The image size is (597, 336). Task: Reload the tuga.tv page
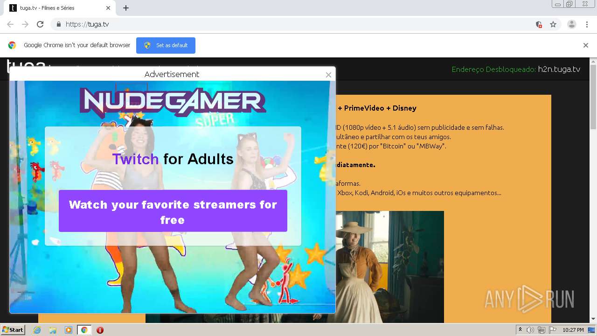tap(40, 24)
